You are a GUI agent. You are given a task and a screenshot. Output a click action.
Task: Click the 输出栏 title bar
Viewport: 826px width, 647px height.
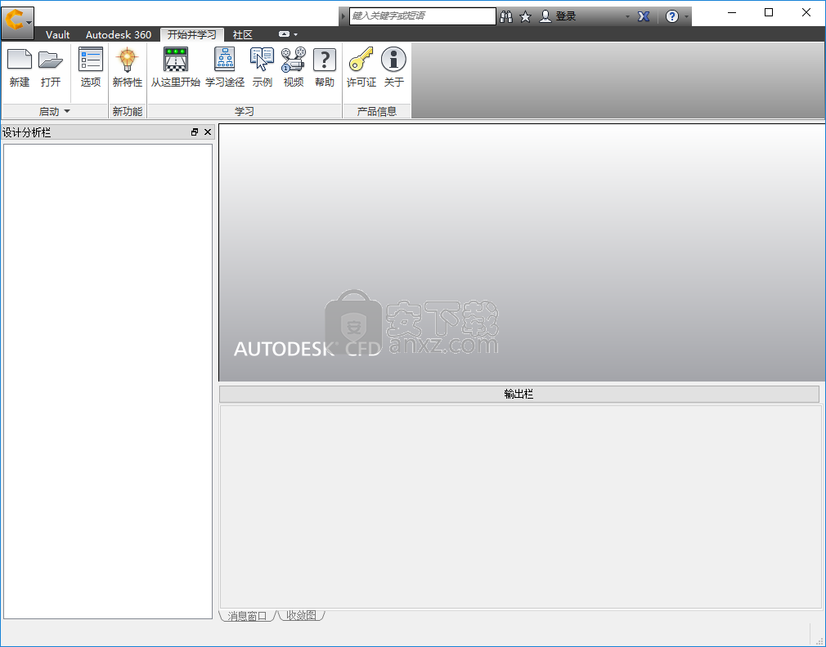[x=518, y=394]
